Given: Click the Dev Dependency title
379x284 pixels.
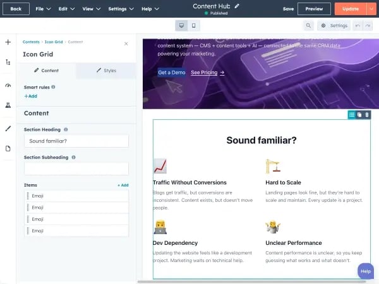Looking at the screenshot, I should (x=175, y=243).
